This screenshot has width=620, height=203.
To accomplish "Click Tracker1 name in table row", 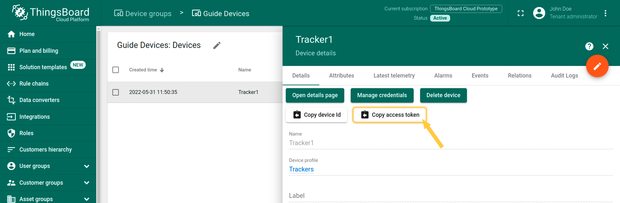I will 248,92.
